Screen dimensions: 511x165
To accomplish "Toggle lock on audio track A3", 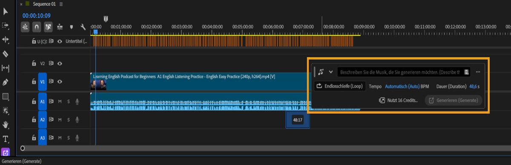I will point(34,138).
